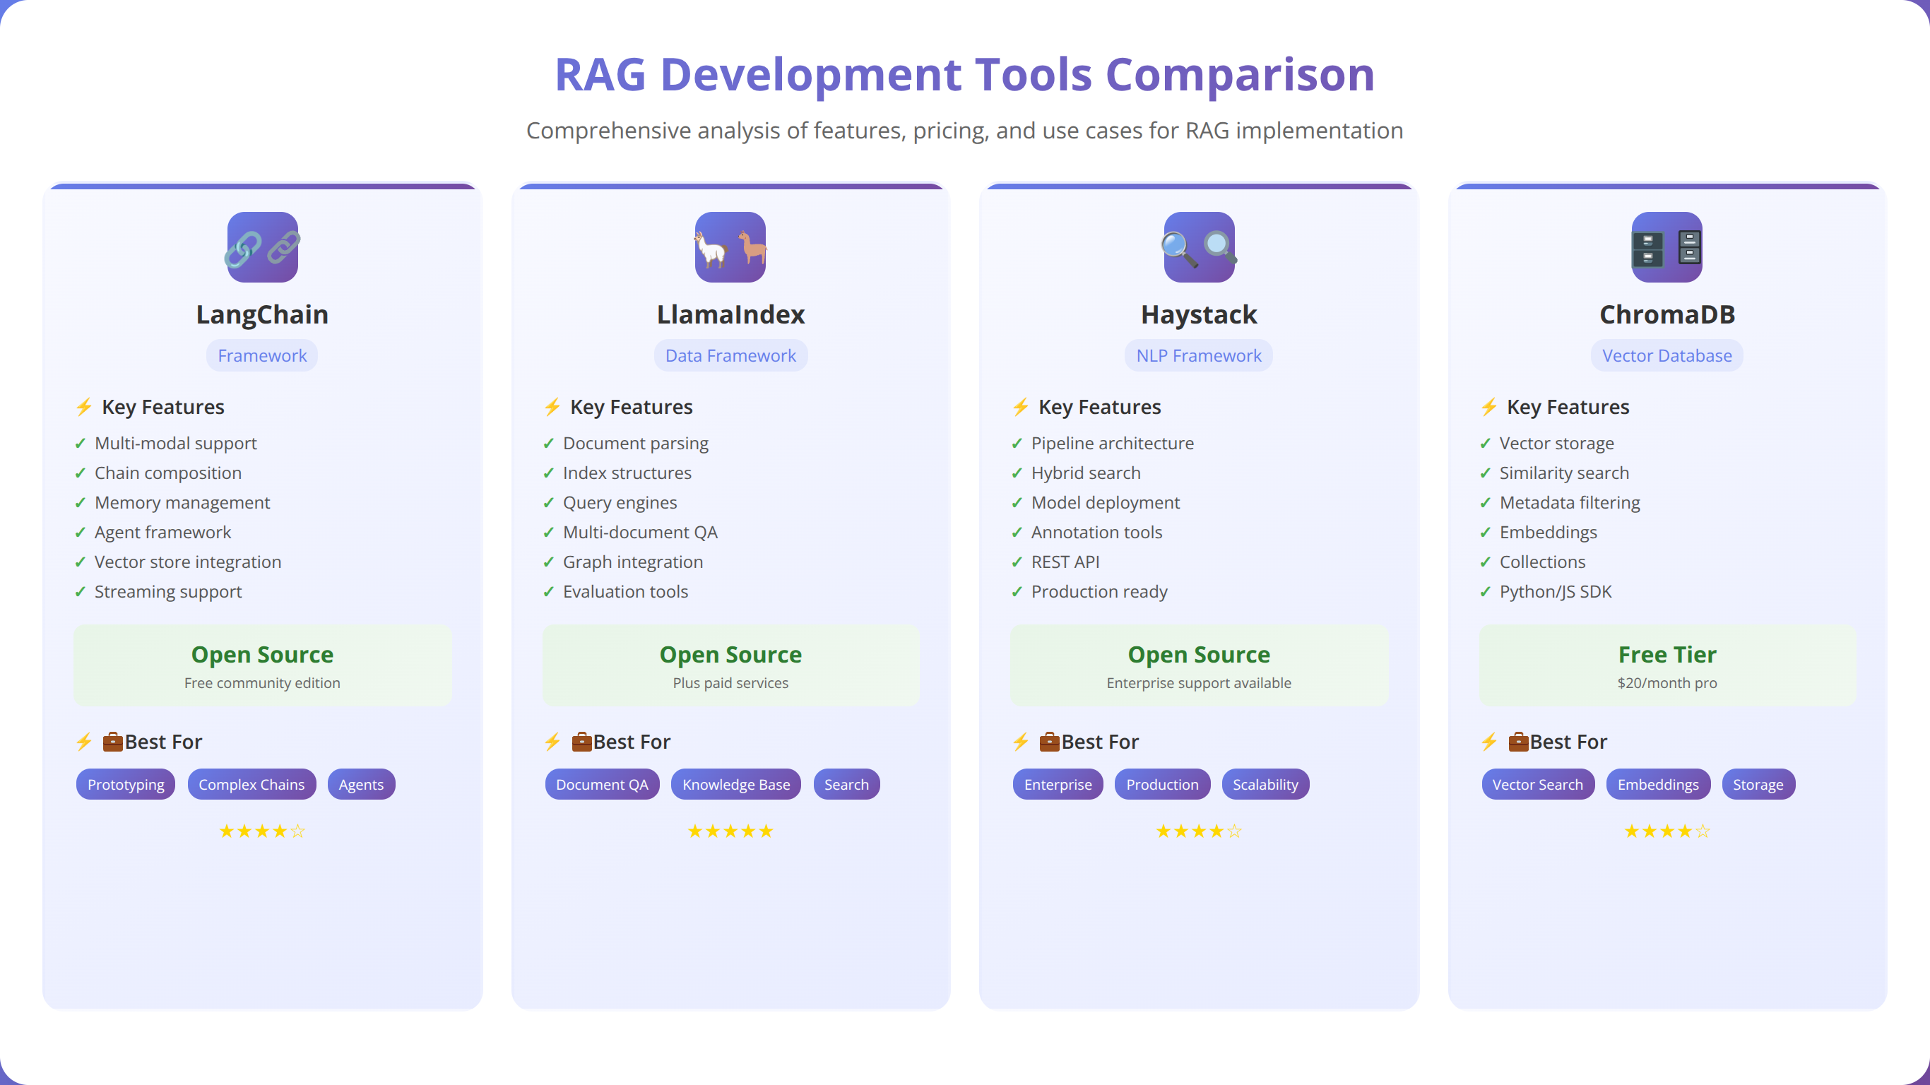
Task: Click the LangChain chain-link icon
Action: tap(262, 247)
